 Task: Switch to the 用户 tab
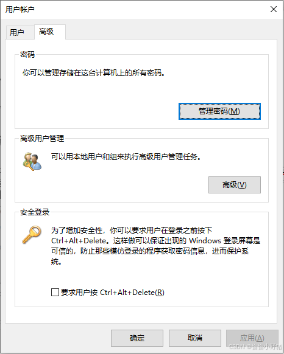[17, 32]
